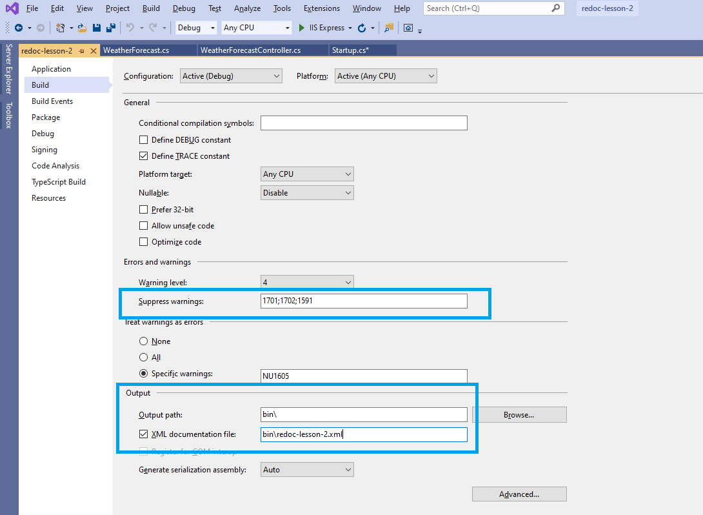Viewport: 703px width, 515px height.
Task: Click the Browse button for output path
Action: point(519,414)
